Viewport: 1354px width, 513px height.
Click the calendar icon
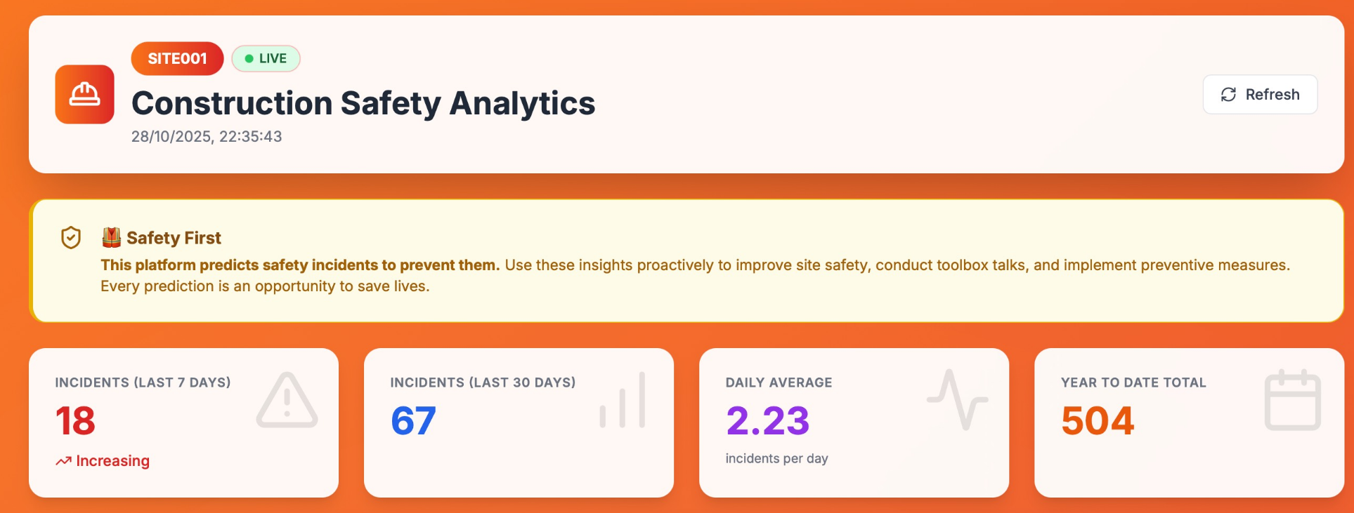click(1292, 400)
